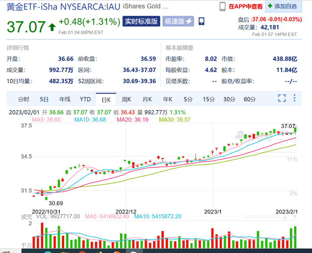Switch to 5日 chart tab
This screenshot has height=253, width=312.
click(44, 99)
